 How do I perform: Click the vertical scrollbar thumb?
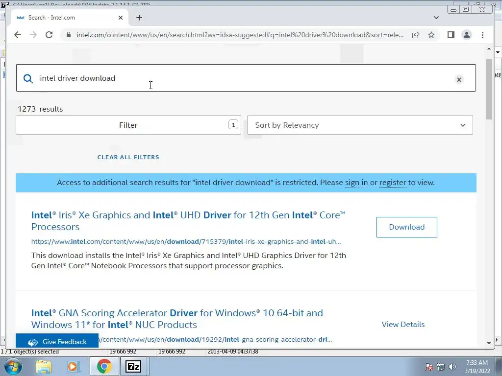click(489, 89)
